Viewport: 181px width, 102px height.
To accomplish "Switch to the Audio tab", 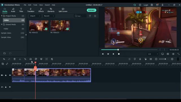I will click(13, 10).
